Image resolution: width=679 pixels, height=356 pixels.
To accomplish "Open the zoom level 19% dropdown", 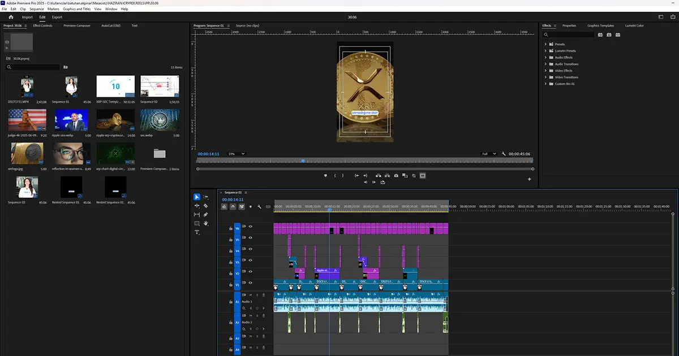I will [x=236, y=154].
